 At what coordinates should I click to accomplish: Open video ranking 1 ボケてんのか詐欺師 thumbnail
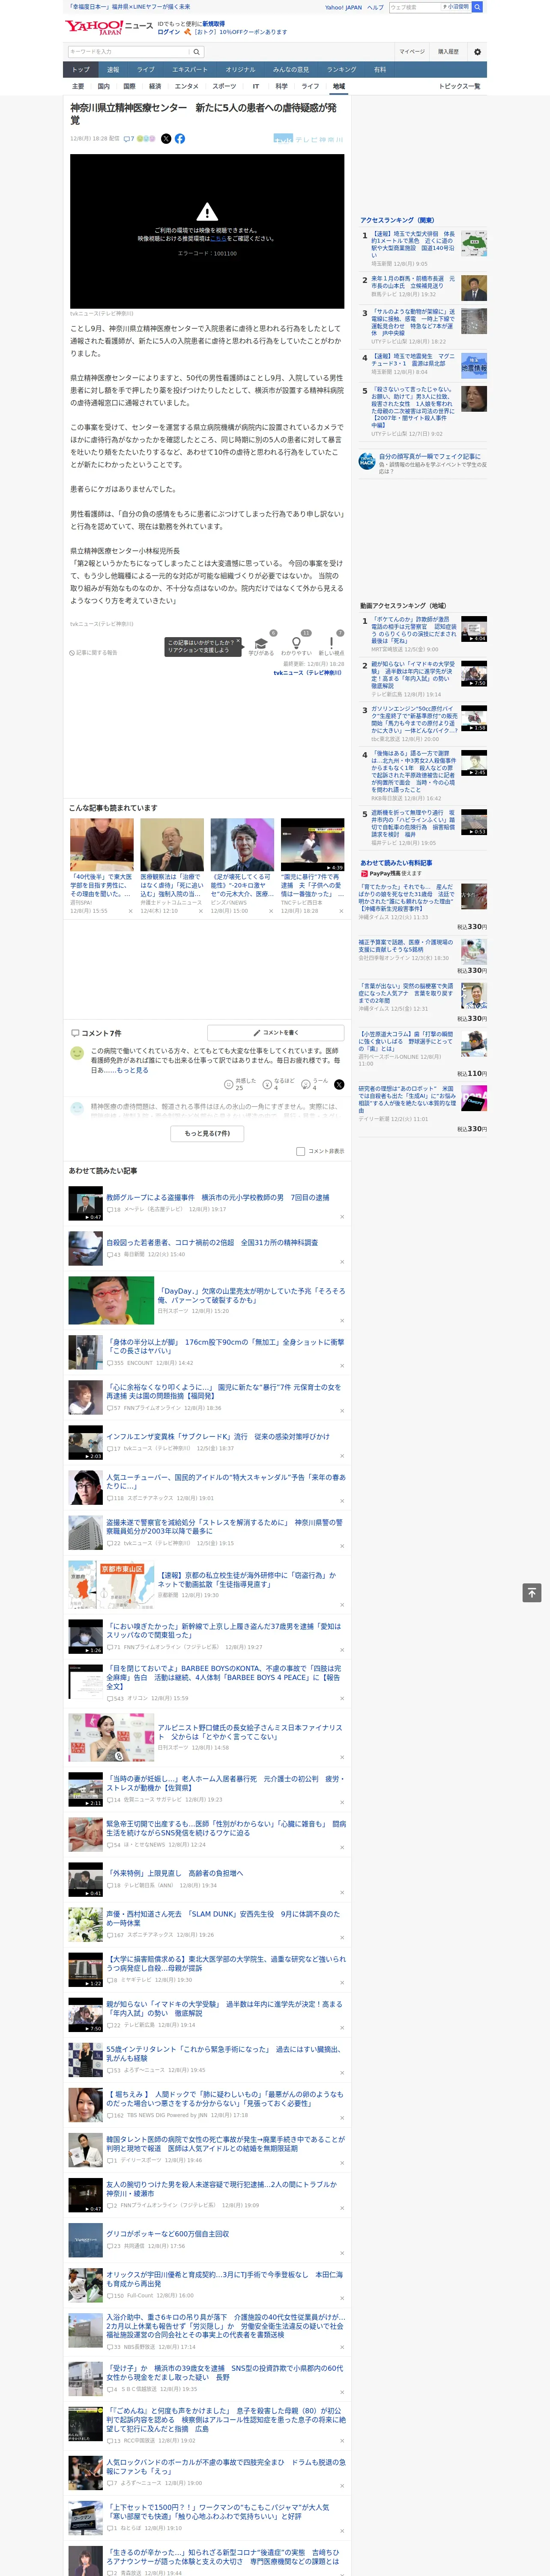[474, 628]
